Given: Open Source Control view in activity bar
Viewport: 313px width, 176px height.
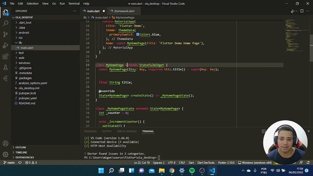Looking at the screenshot, I should coord(5,34).
